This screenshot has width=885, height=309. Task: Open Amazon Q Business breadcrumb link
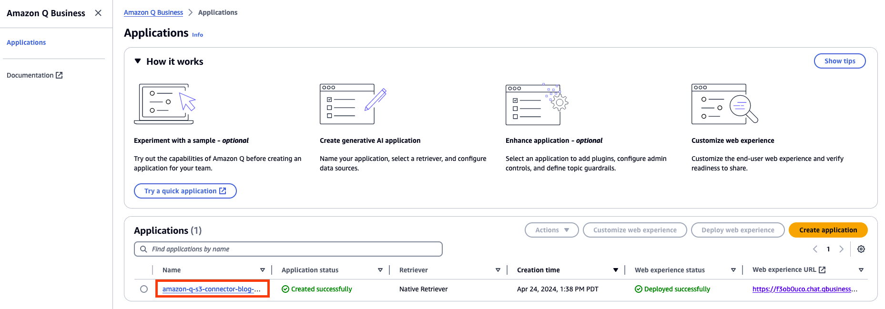click(x=153, y=12)
